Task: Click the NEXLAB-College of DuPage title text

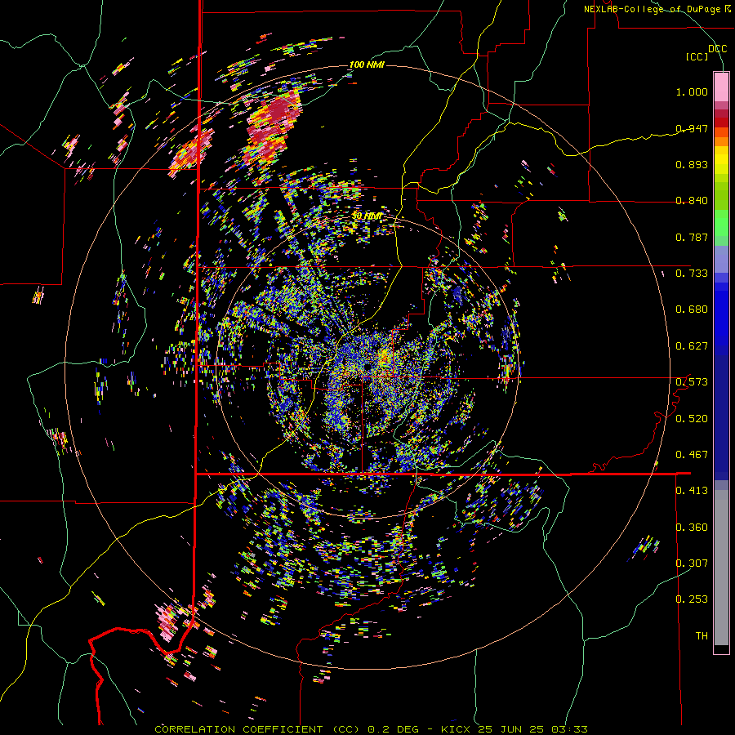Action: tap(652, 9)
